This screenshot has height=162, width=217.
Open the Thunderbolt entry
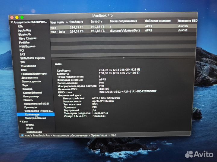coord(28,66)
